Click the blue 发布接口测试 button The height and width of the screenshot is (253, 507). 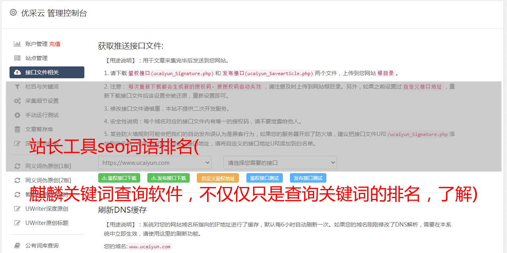(x=308, y=178)
